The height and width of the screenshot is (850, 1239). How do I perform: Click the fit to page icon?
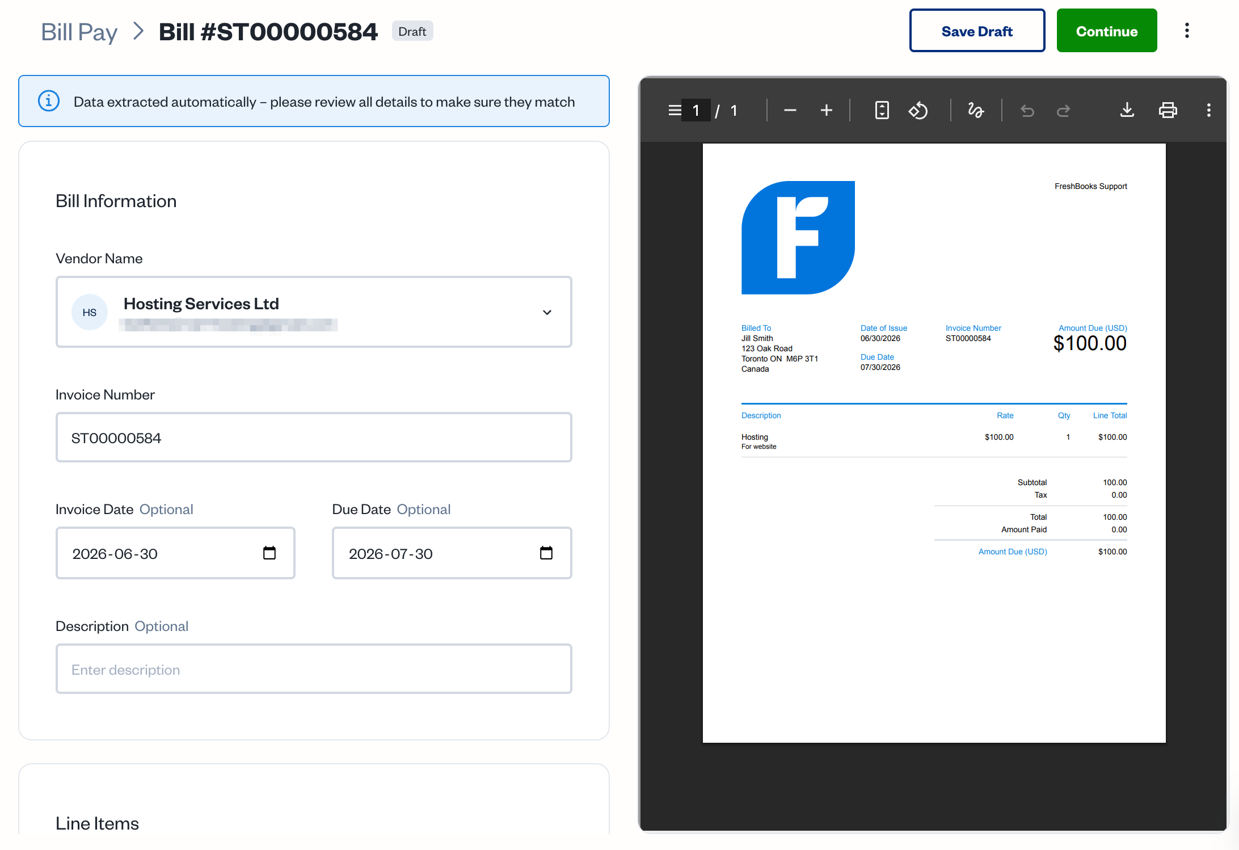click(x=882, y=110)
